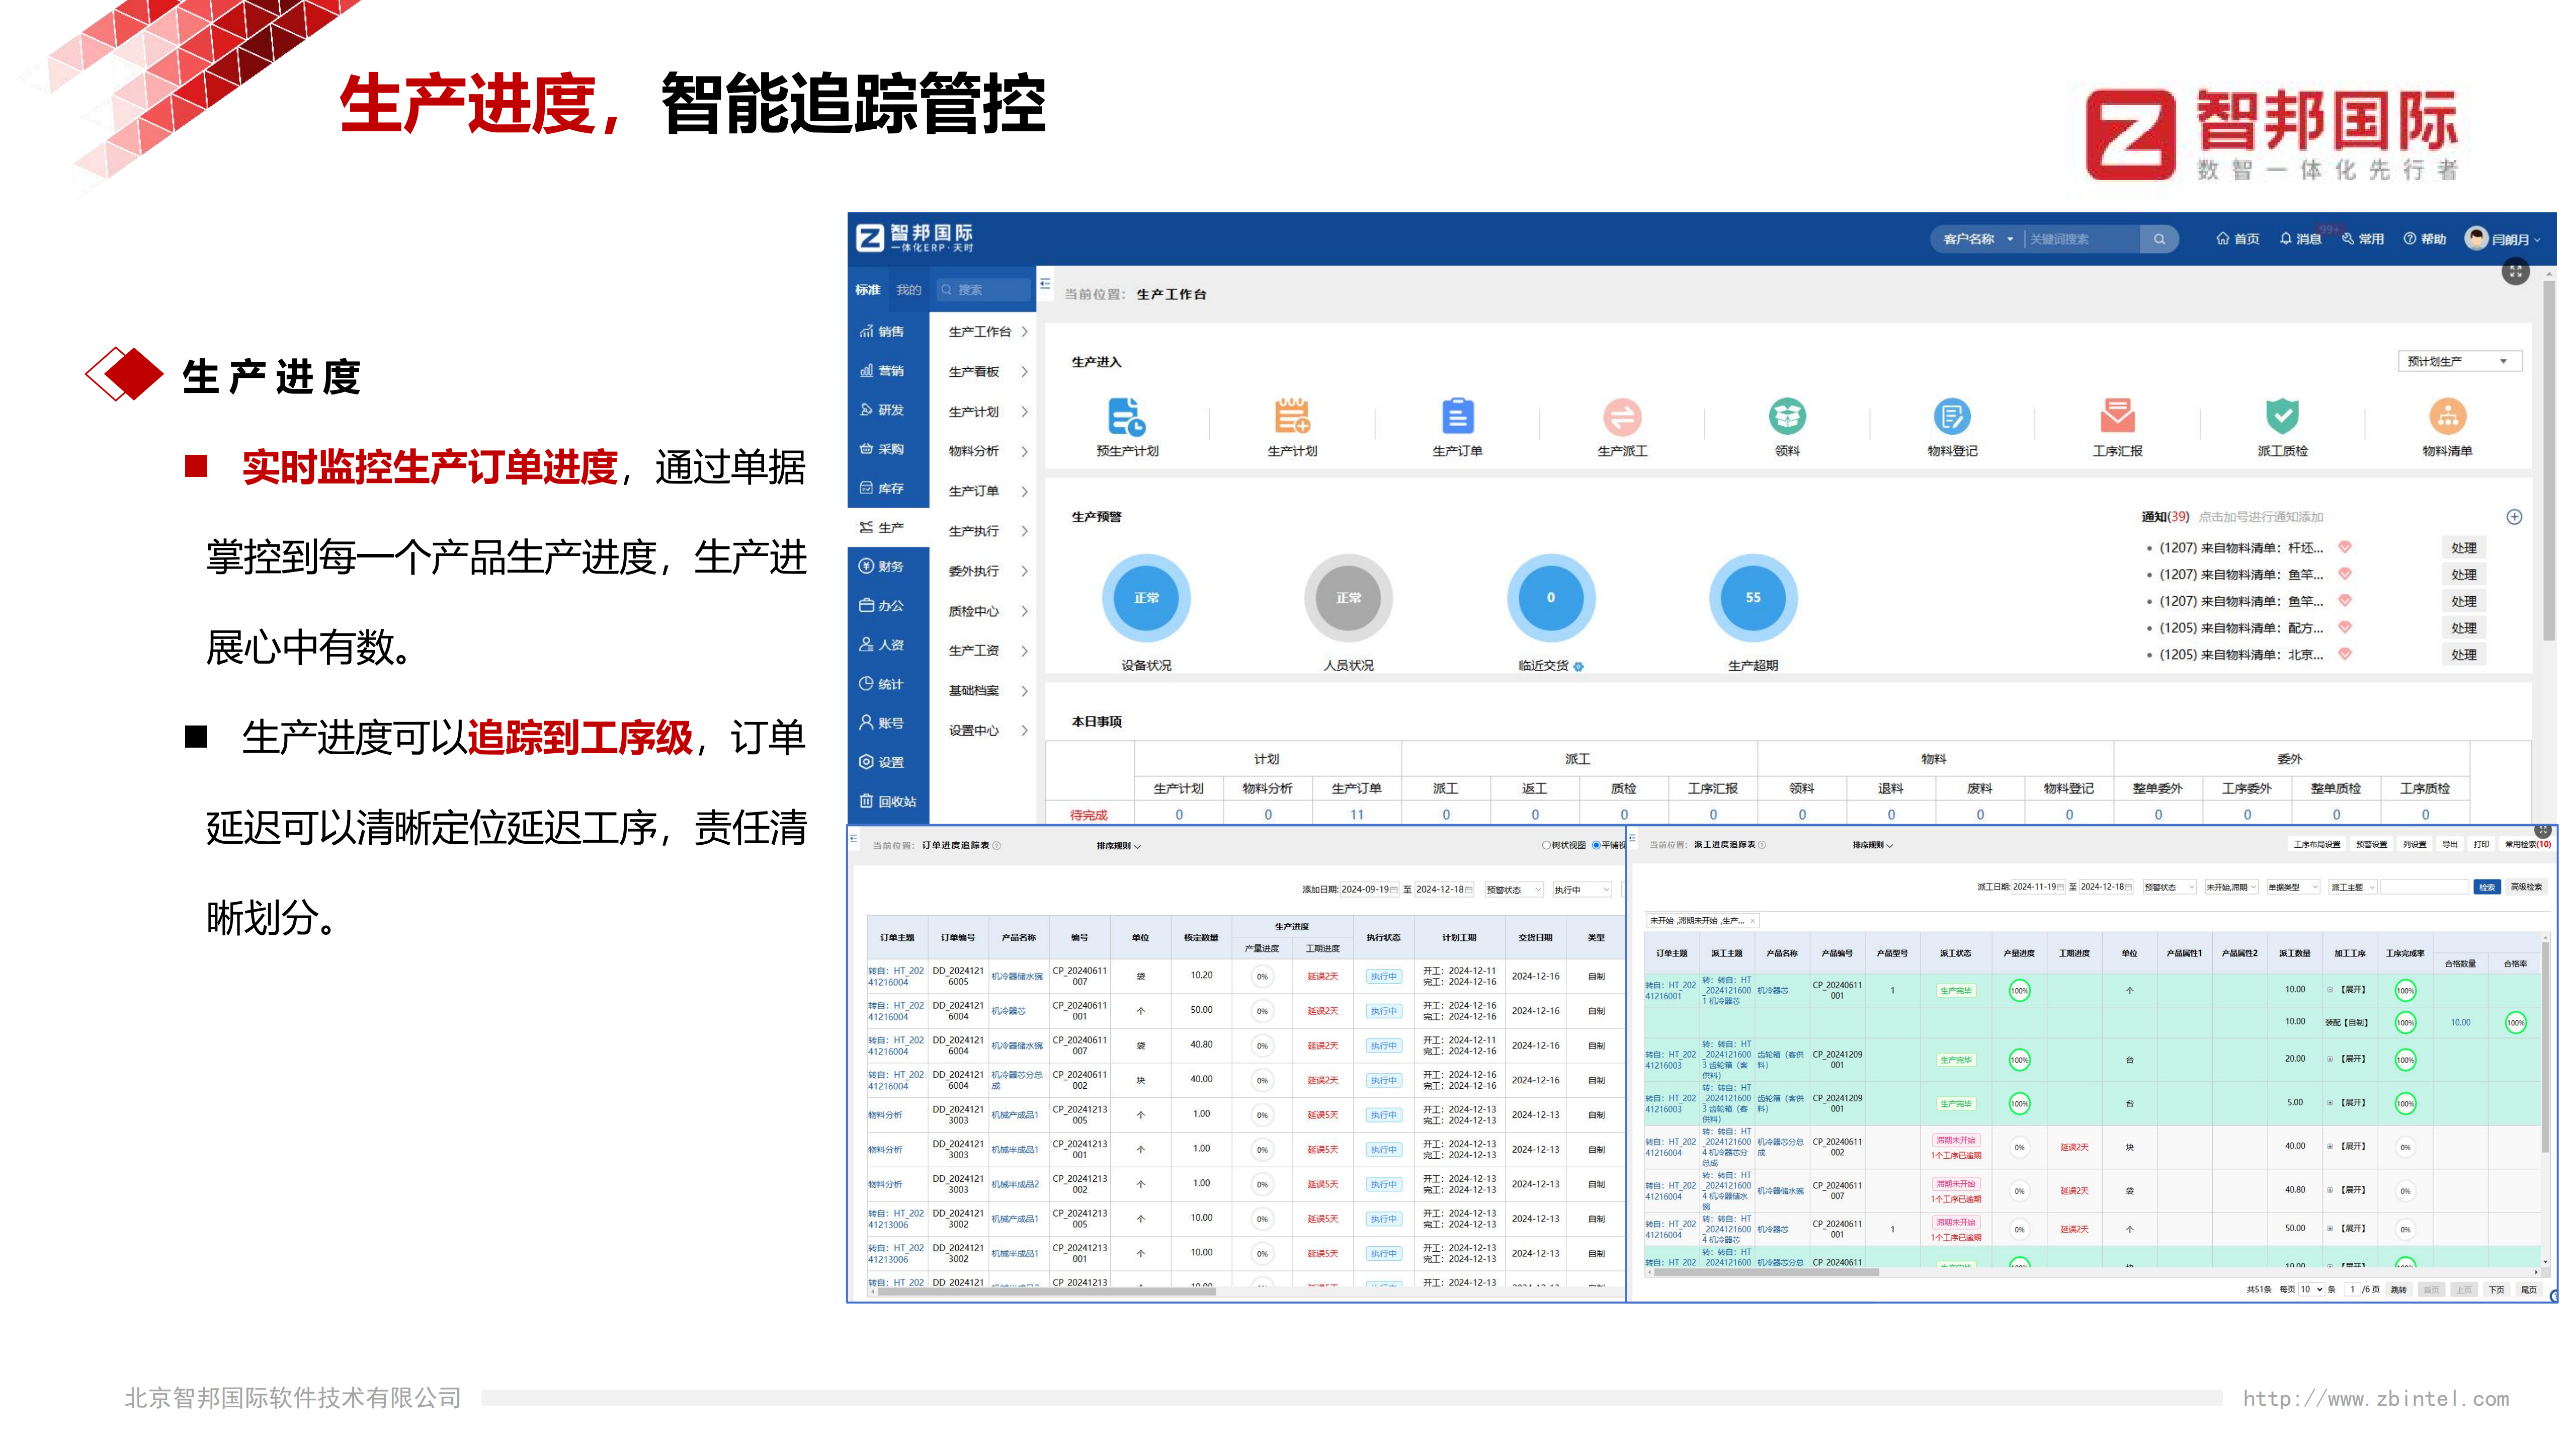Click the plus icon to add notifications

2514,517
